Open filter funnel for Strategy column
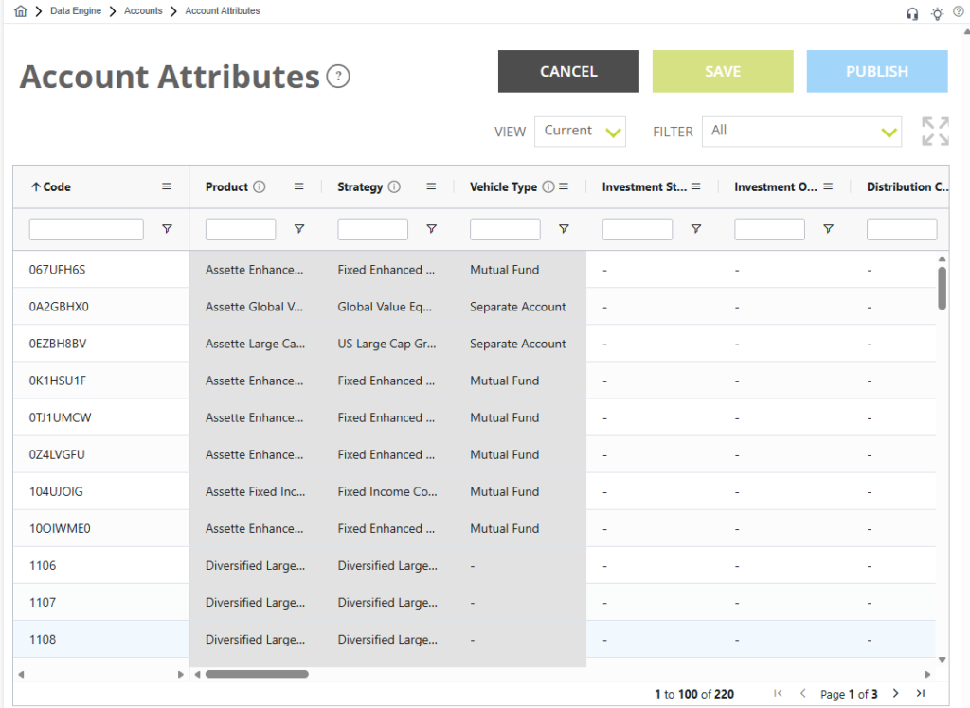Image resolution: width=970 pixels, height=708 pixels. (x=431, y=229)
